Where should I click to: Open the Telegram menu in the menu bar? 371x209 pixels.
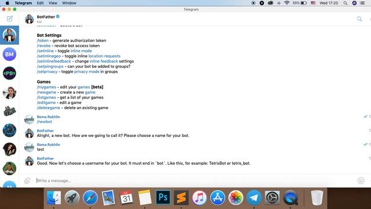(x=23, y=3)
